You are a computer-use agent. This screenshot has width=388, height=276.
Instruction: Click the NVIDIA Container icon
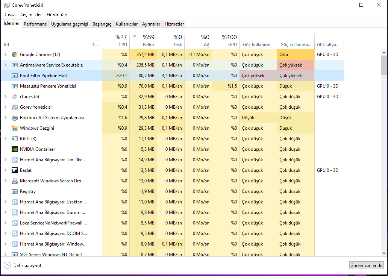[15, 149]
